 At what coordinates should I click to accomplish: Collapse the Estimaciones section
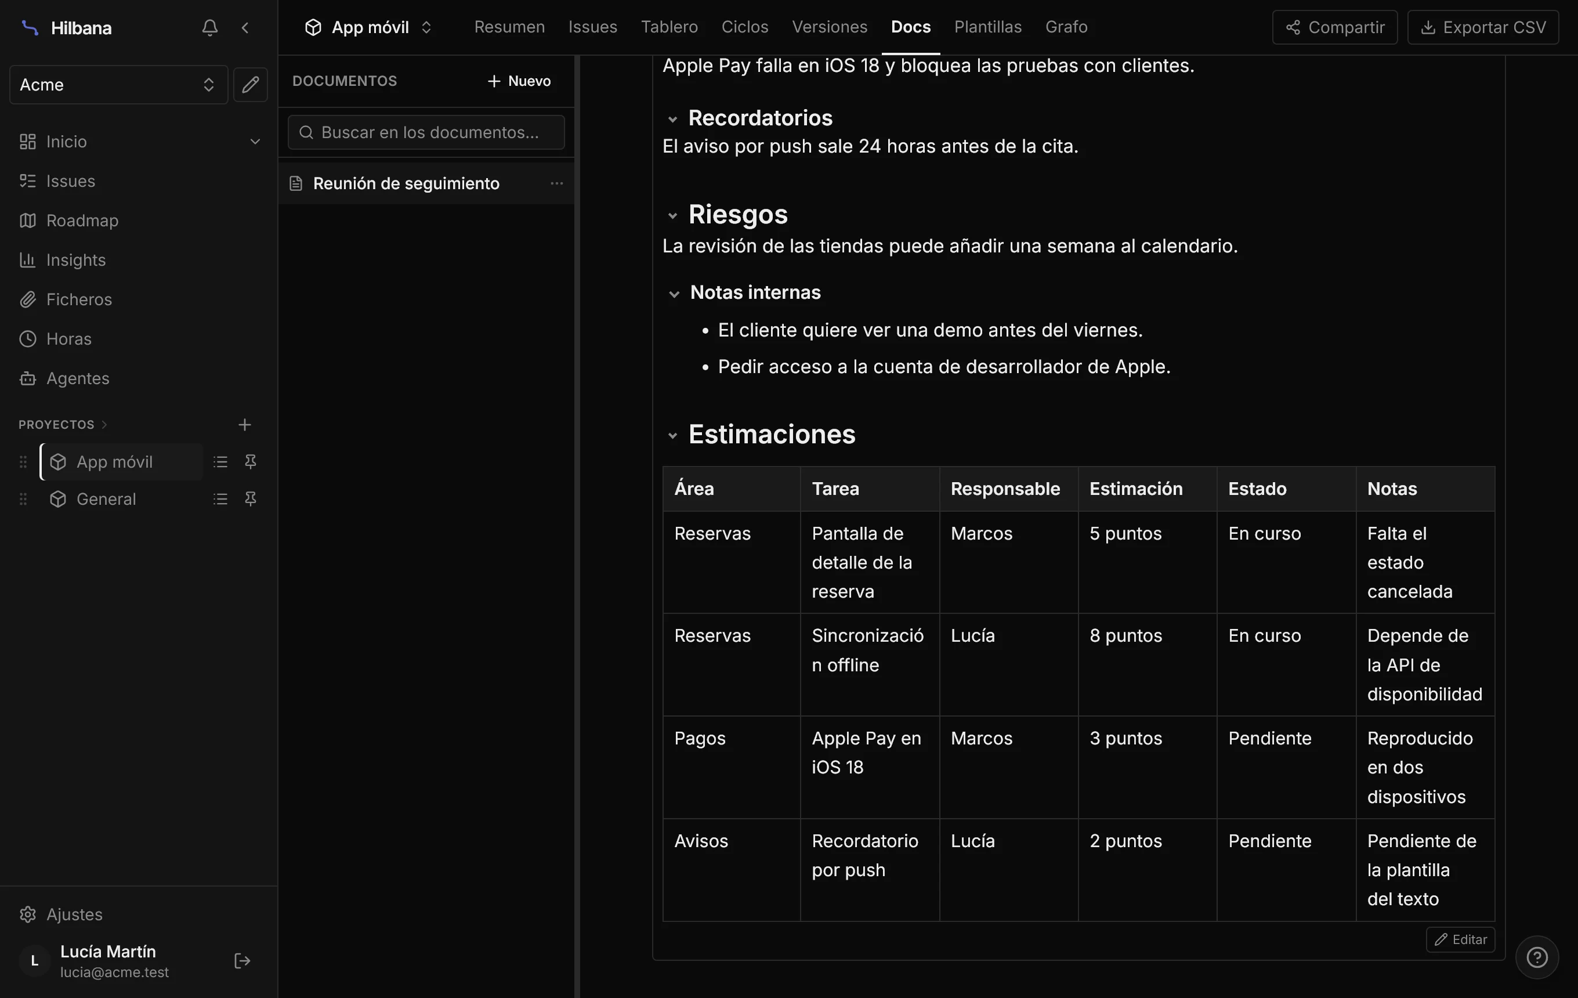(672, 435)
